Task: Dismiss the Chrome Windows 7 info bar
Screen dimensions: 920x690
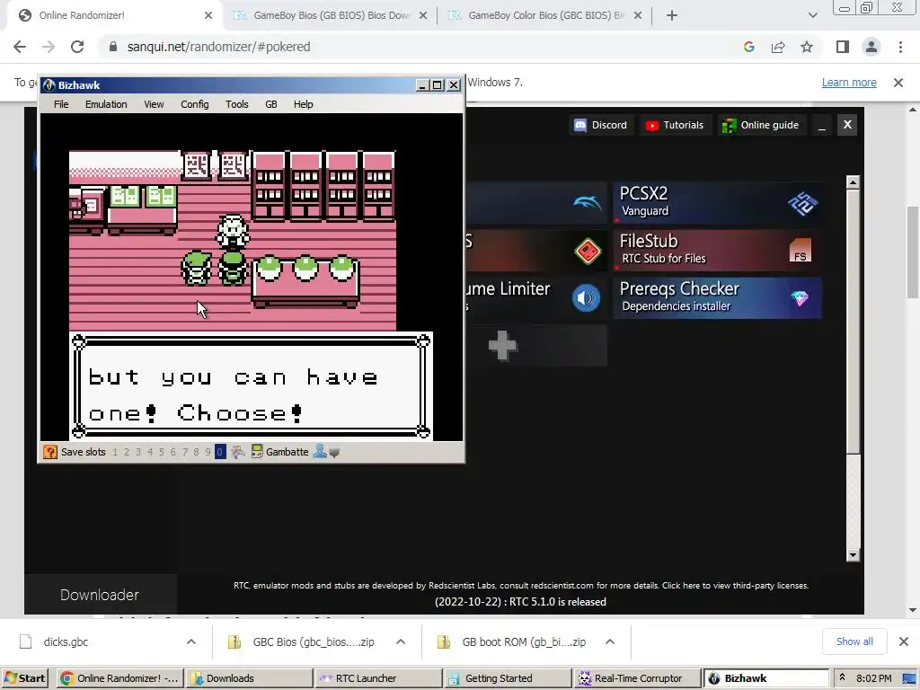Action: click(898, 83)
